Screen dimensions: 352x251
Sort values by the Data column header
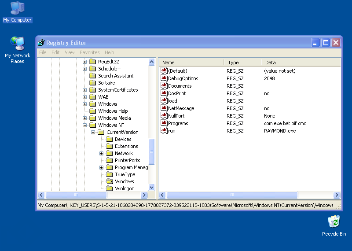tap(301, 63)
